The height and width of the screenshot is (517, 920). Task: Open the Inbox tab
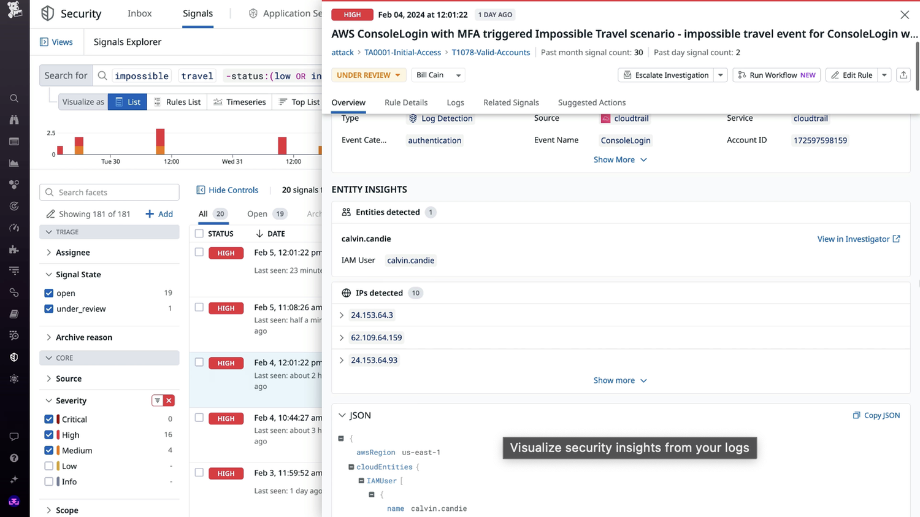(x=140, y=13)
